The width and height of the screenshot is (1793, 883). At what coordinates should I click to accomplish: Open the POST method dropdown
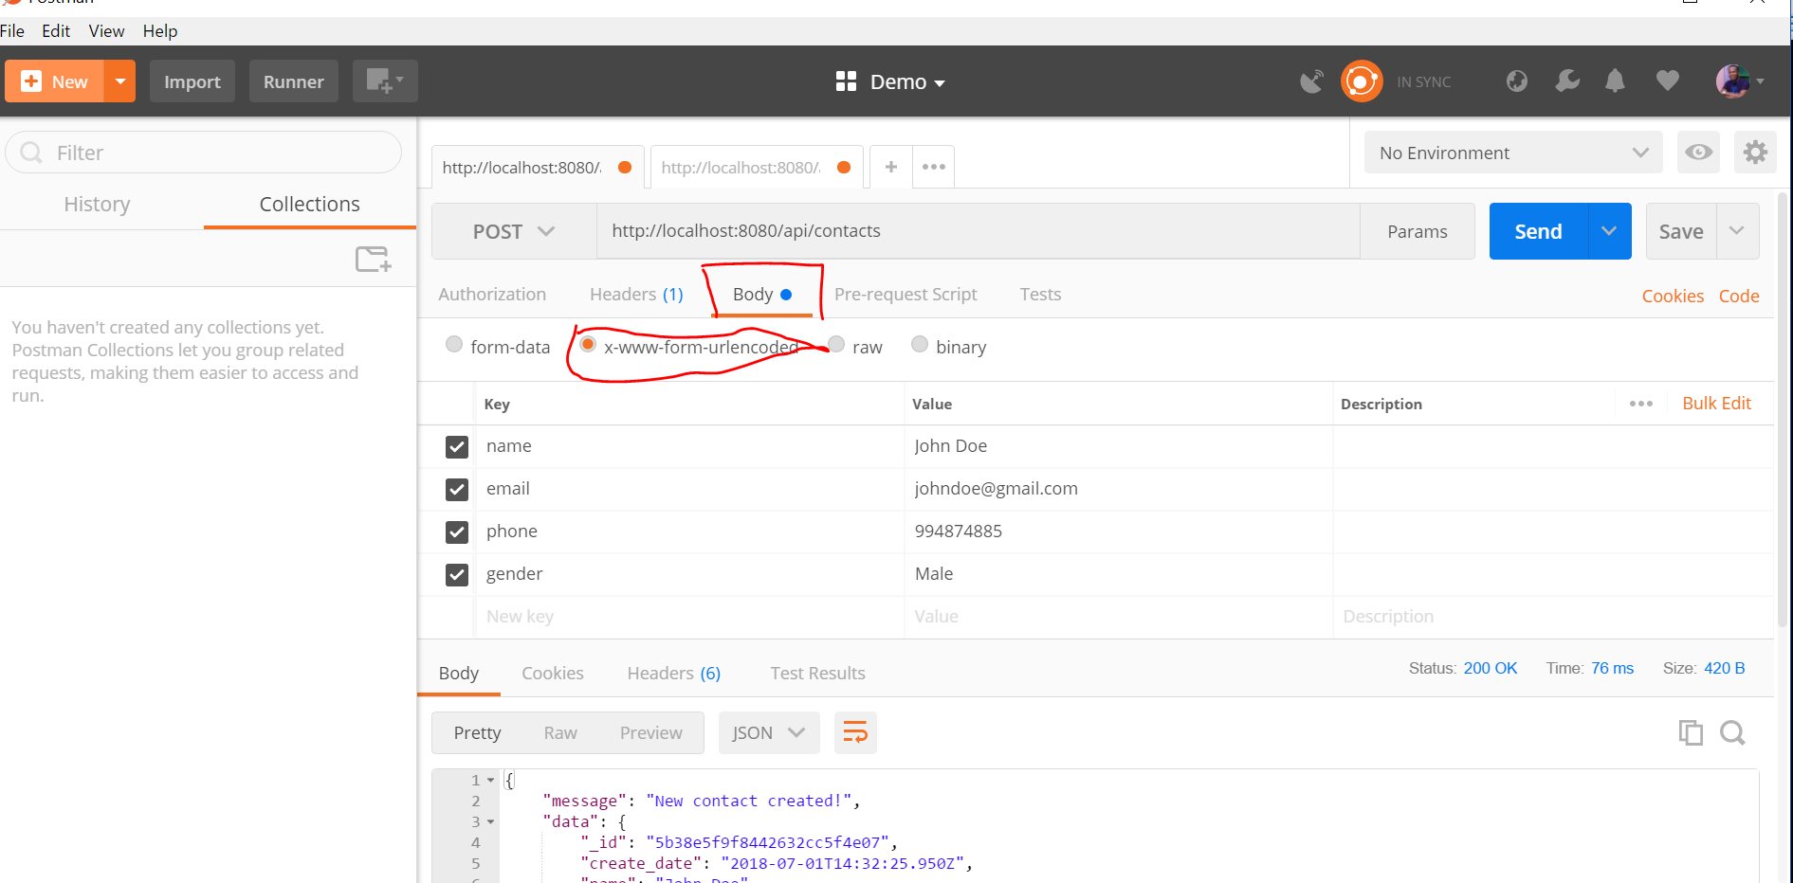click(x=514, y=231)
